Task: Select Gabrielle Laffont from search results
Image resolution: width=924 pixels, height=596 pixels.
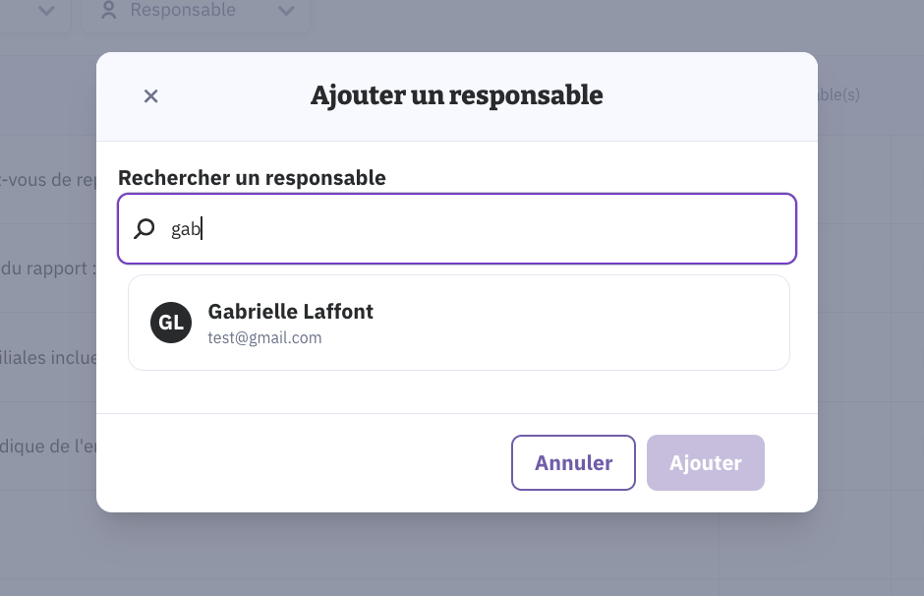Action: point(291,312)
